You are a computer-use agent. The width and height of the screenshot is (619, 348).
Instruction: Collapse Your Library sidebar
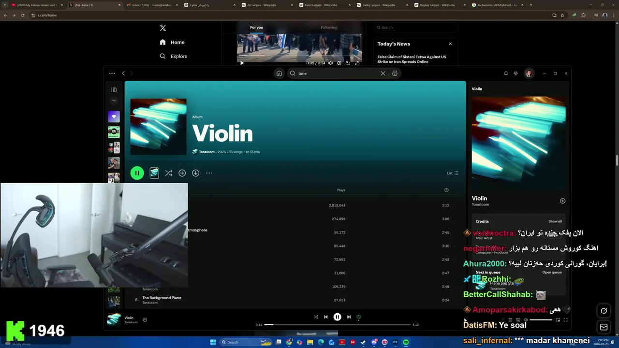tap(114, 89)
